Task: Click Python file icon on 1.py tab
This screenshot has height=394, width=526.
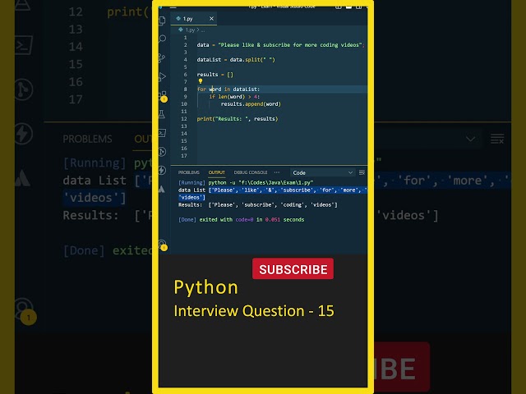Action: coord(178,18)
